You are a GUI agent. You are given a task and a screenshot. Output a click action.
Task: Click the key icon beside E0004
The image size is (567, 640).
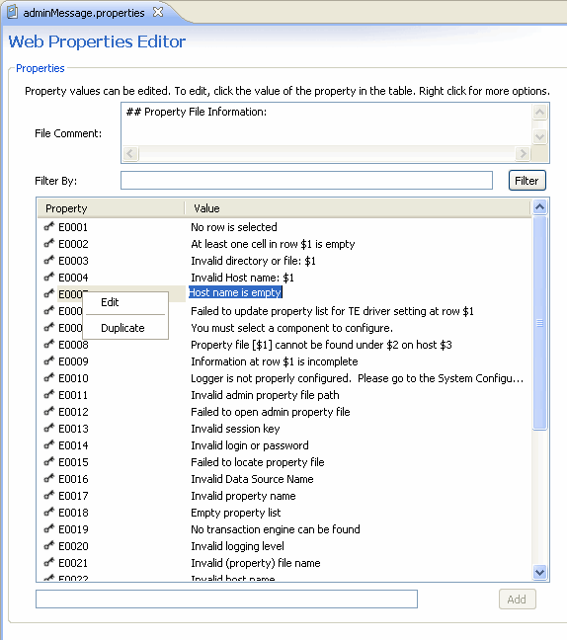49,277
